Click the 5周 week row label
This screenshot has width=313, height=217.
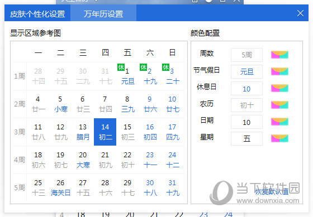coord(20,187)
